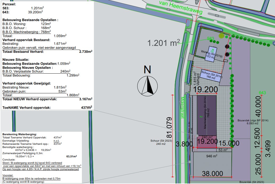Click the green 'Molenstraat' street label
Image resolution: width=275 pixels, height=184 pixels.
click(x=182, y=107)
